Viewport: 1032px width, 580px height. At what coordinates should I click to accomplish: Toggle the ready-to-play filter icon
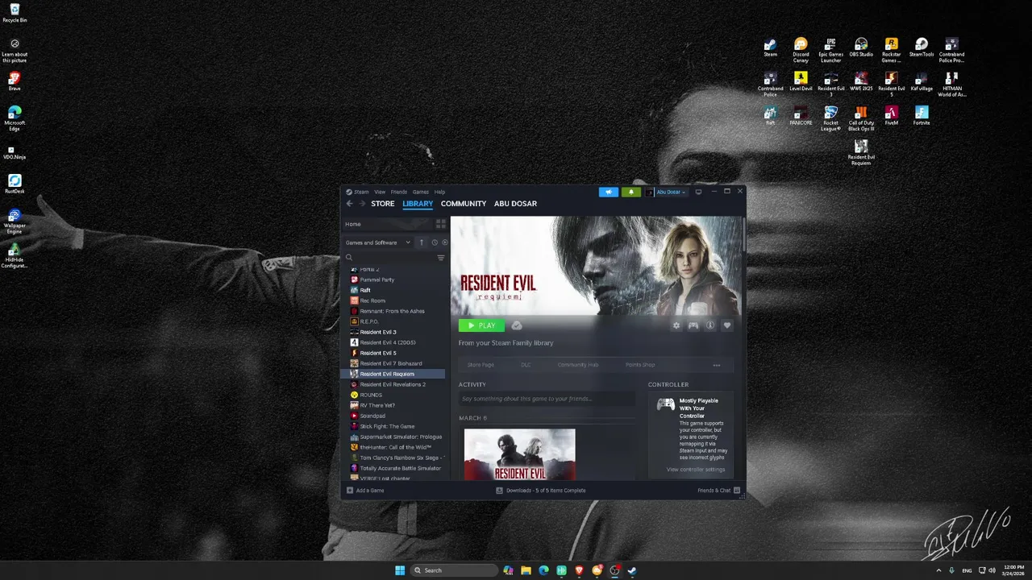444,242
